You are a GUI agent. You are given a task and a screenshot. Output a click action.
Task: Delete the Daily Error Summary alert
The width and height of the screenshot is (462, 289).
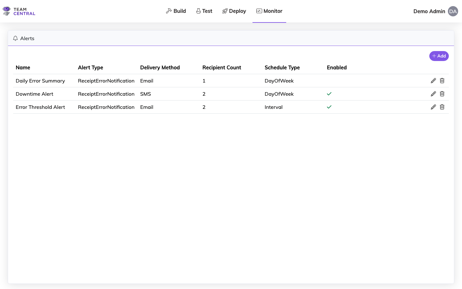click(442, 81)
